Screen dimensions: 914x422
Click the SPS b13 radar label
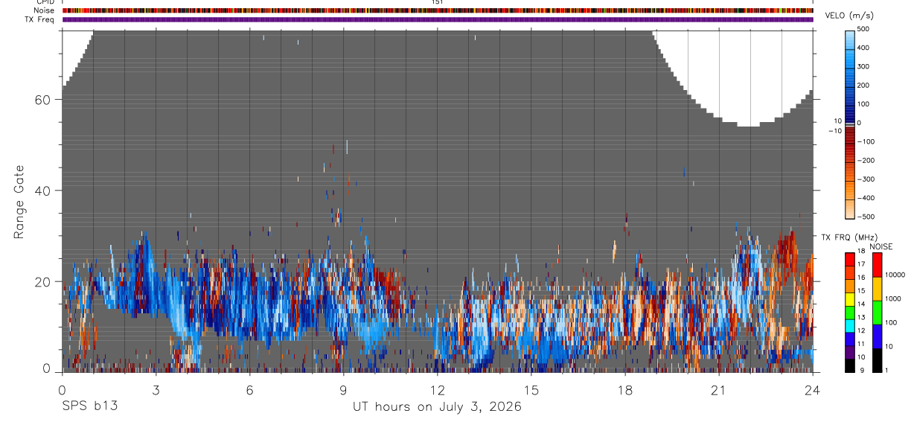click(x=89, y=407)
